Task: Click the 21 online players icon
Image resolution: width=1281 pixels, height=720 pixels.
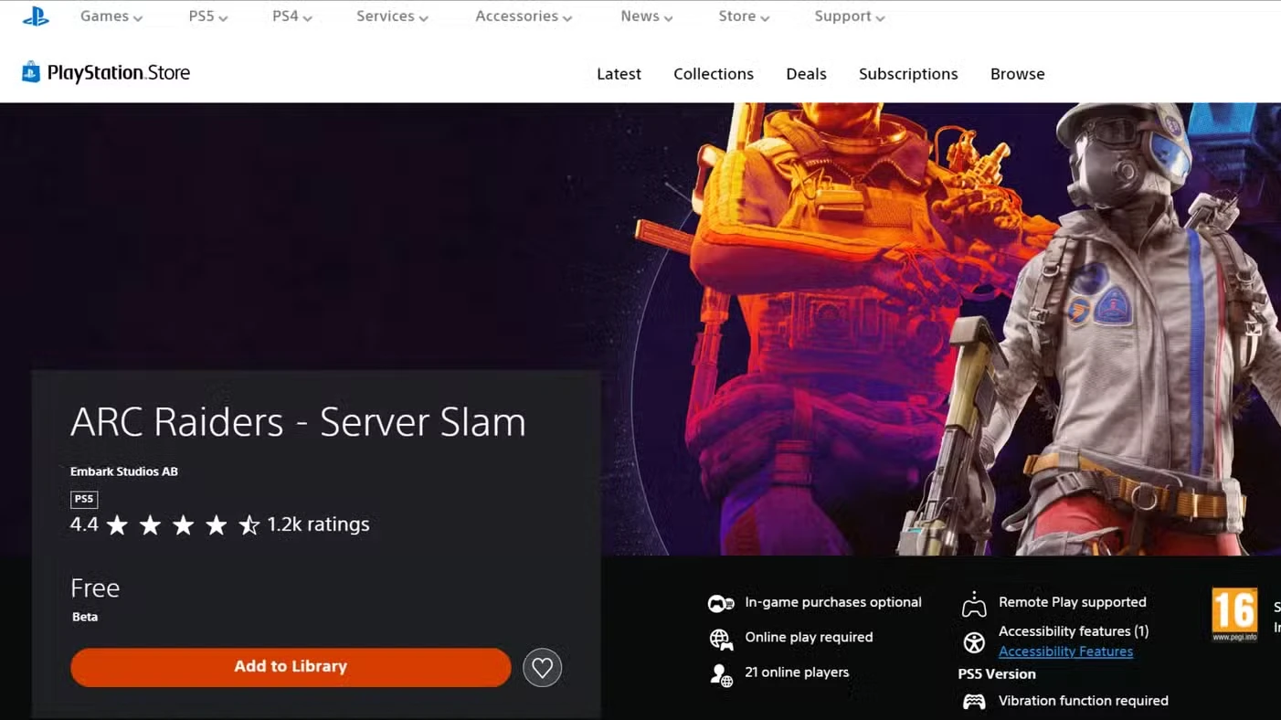Action: click(x=721, y=674)
